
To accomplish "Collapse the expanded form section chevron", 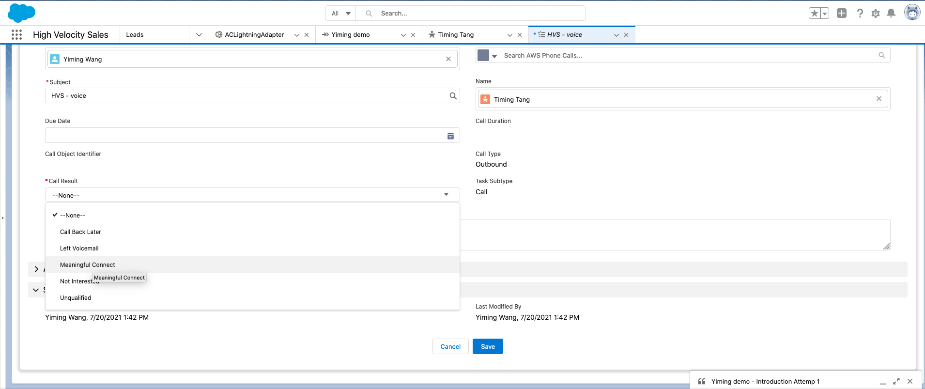I will pos(36,290).
